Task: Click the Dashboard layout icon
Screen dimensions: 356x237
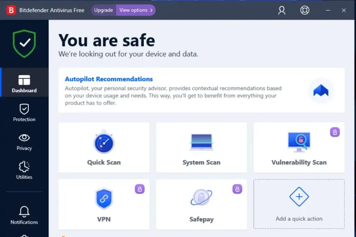Action: point(24,80)
